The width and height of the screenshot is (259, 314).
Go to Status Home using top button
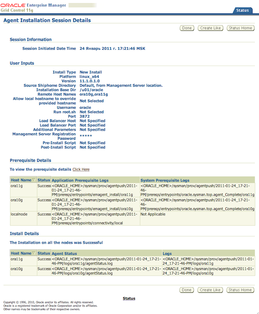click(240, 28)
